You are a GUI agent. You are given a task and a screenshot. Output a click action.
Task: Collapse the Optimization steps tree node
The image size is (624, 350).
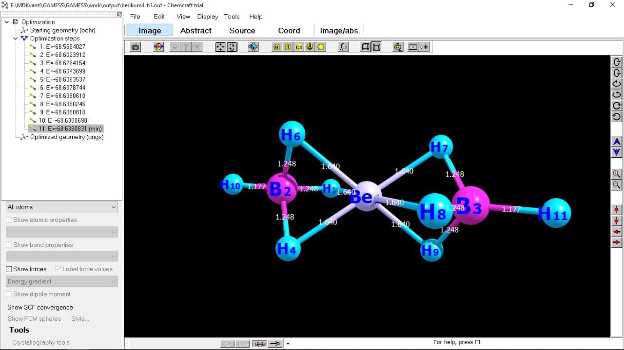click(x=16, y=38)
